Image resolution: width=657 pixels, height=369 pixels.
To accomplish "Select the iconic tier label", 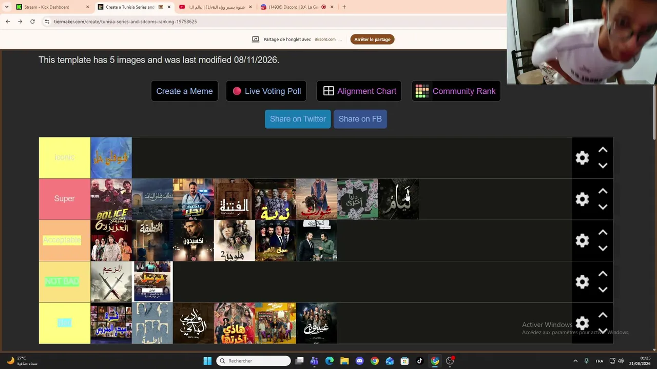I will coord(65,158).
